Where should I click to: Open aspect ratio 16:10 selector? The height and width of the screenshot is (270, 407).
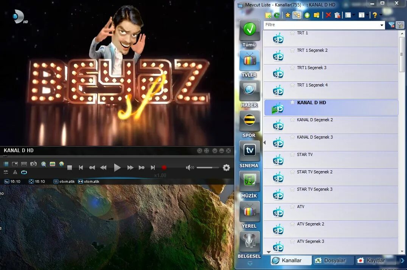(x=12, y=181)
